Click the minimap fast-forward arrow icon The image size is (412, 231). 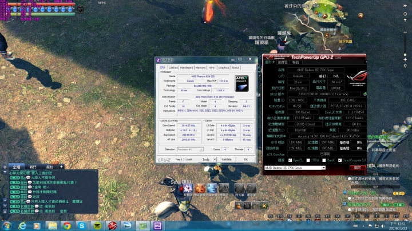point(405,6)
